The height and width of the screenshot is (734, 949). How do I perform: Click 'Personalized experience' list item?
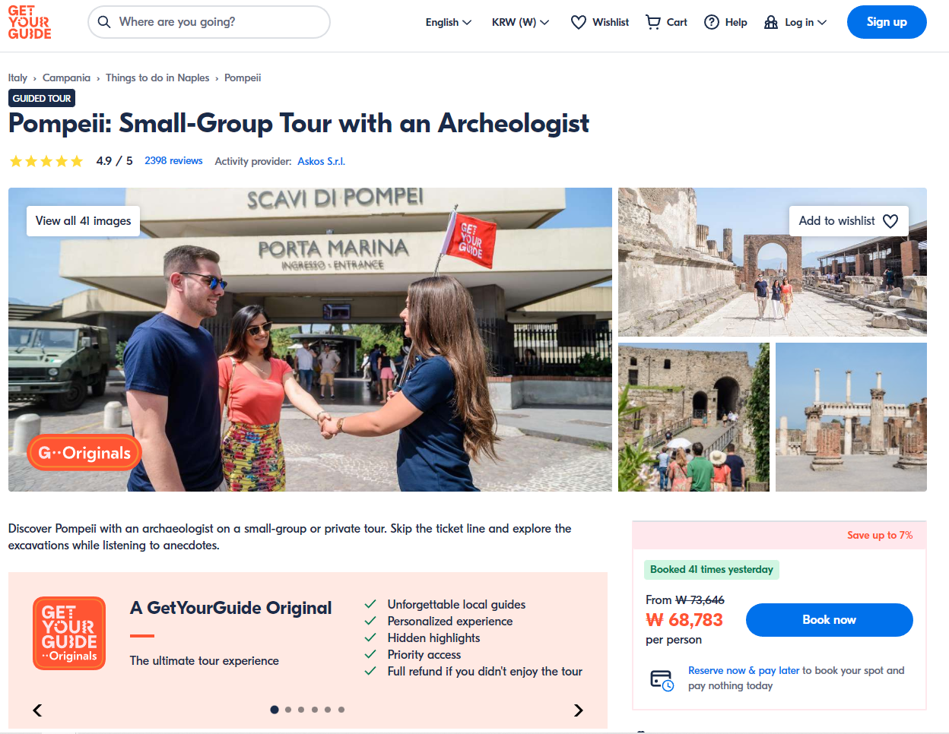[x=439, y=621]
